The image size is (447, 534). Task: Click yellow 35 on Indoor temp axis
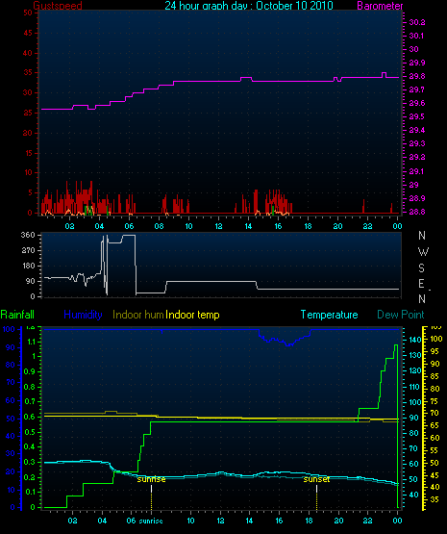(x=435, y=499)
